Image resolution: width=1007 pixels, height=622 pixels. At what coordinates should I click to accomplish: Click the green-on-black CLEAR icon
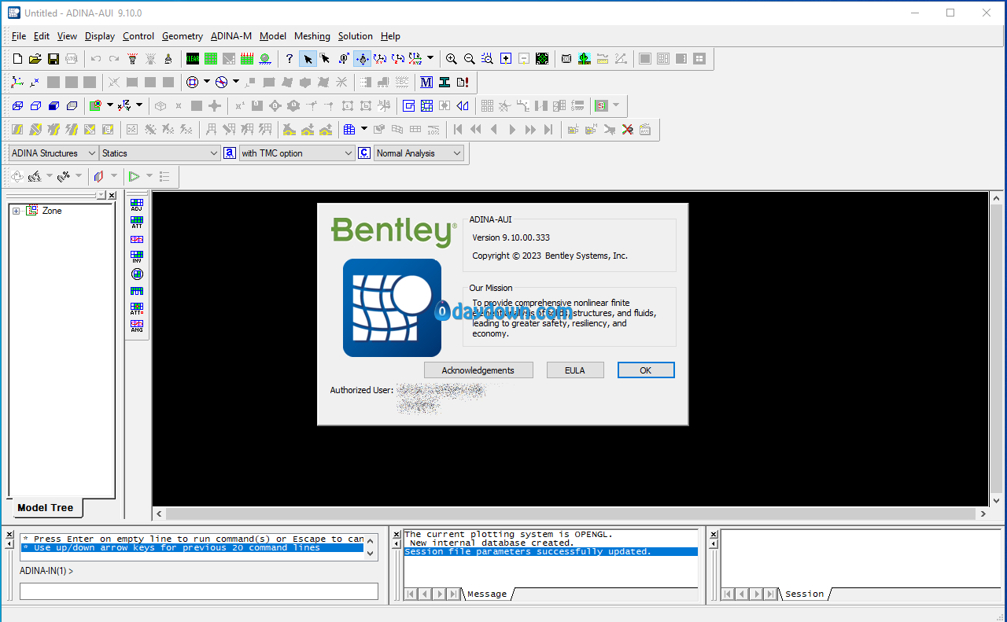[x=193, y=59]
